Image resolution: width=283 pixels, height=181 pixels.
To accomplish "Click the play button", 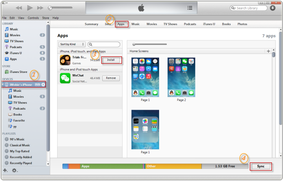I will point(30,8).
